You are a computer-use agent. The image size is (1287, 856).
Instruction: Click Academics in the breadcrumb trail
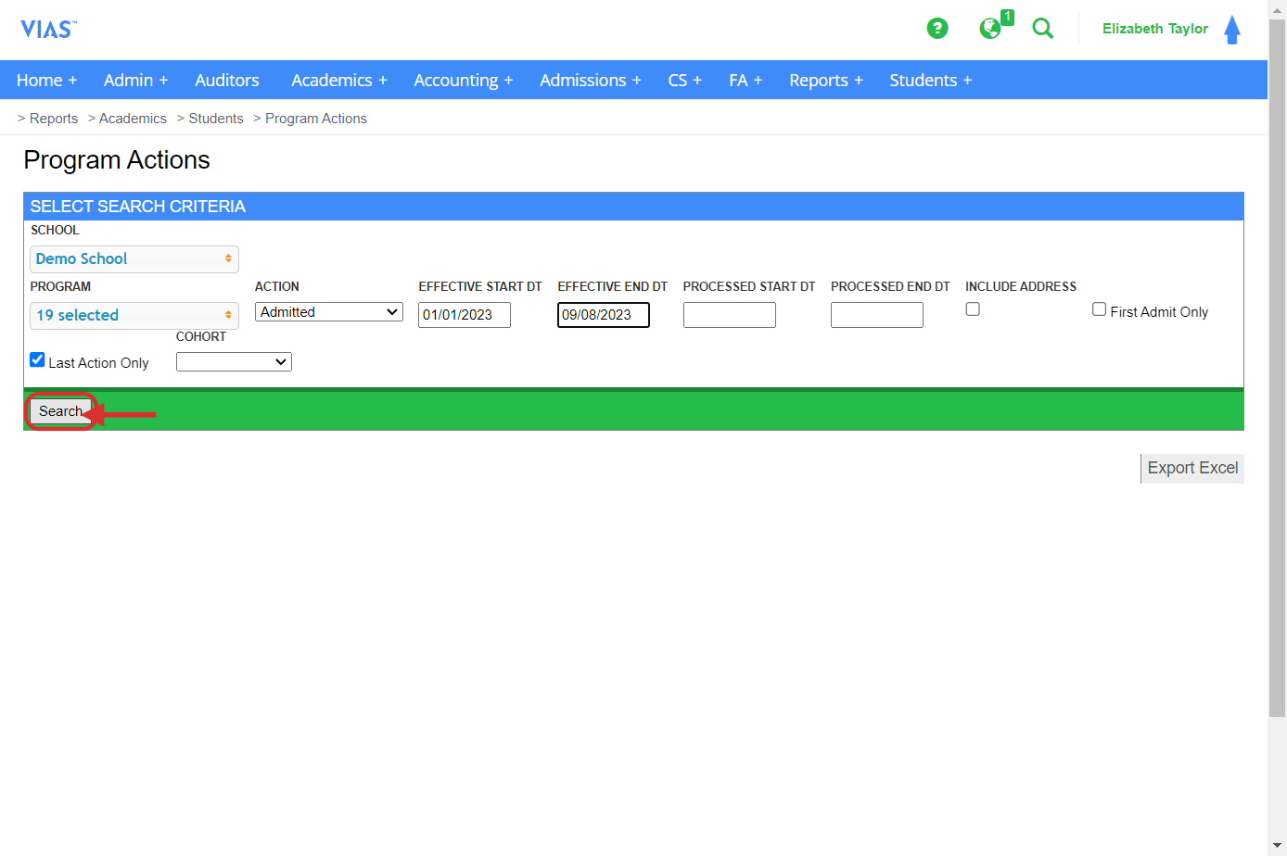coord(133,118)
